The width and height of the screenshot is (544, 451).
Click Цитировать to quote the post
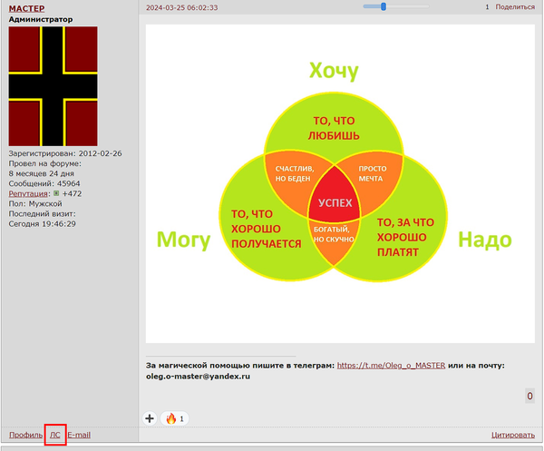pos(512,435)
